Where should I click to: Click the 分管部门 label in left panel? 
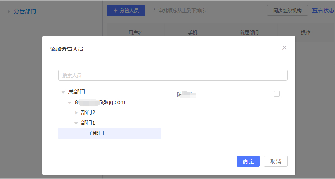point(25,11)
